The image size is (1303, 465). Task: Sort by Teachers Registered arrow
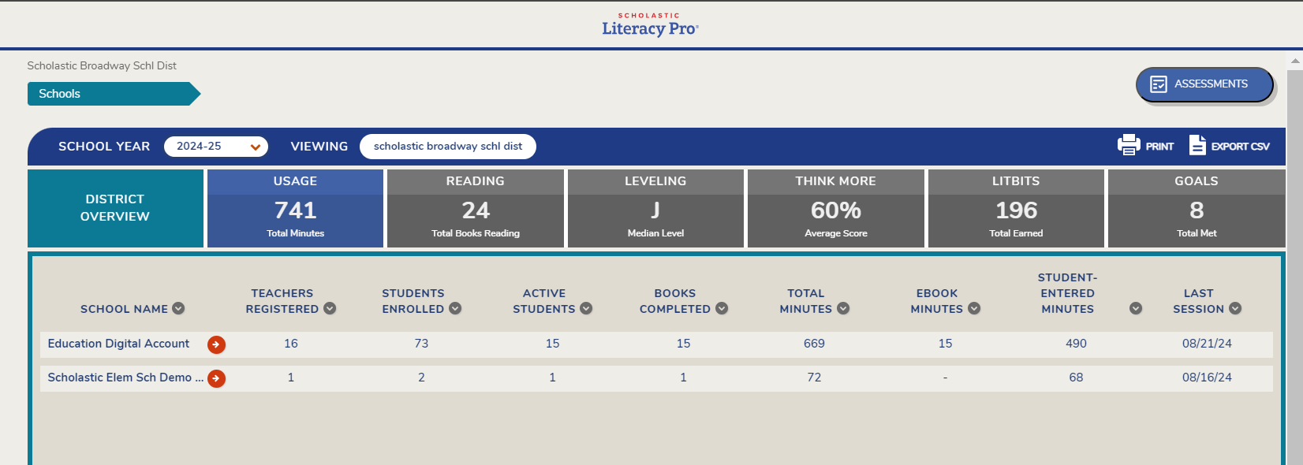point(330,308)
